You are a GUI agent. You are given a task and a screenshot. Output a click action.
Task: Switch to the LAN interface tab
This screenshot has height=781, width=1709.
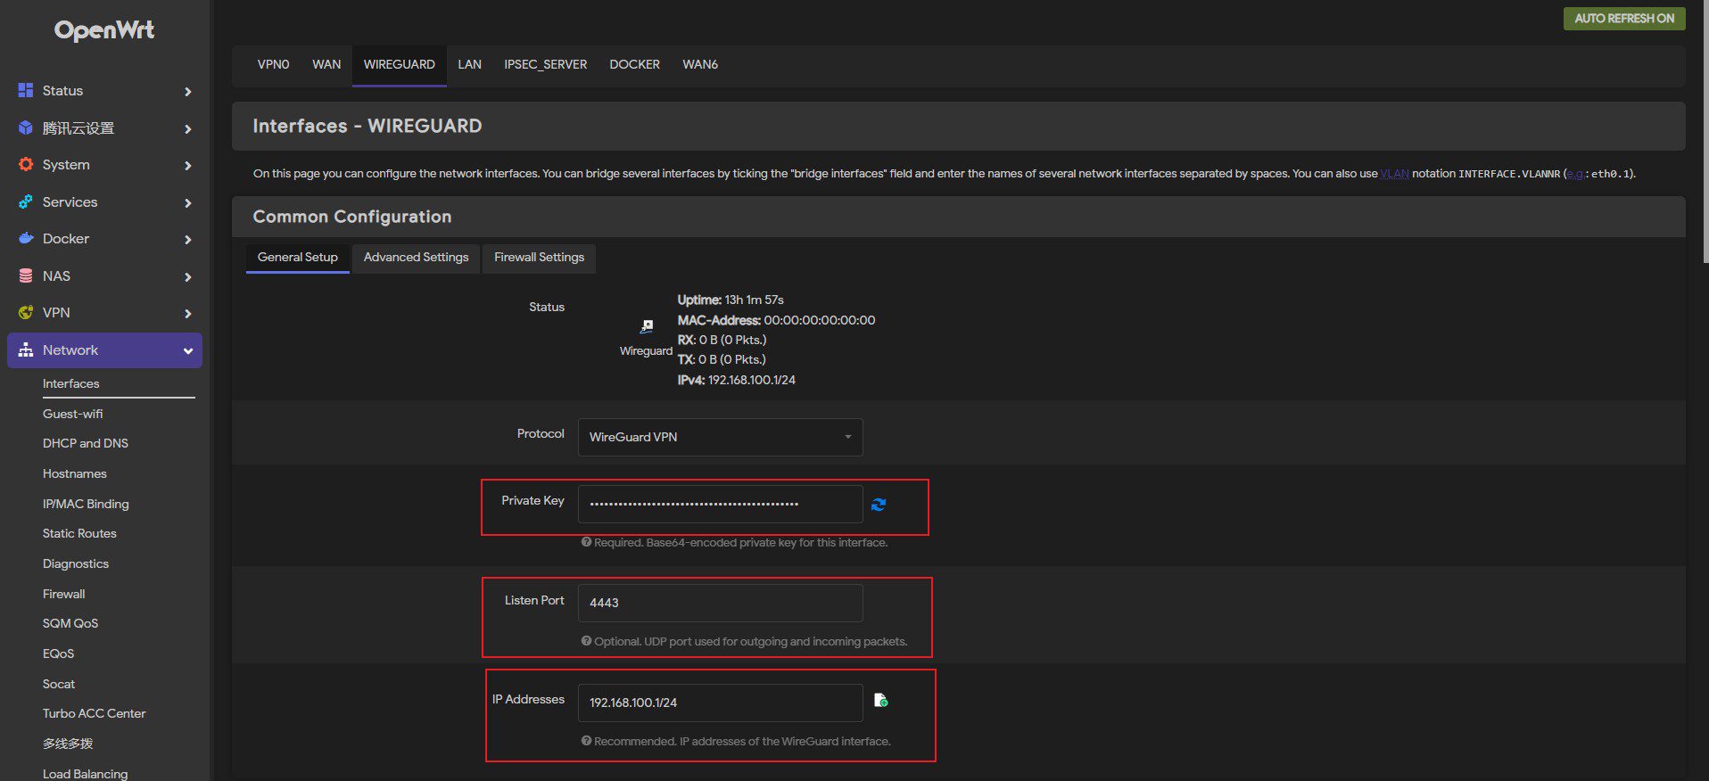469,65
